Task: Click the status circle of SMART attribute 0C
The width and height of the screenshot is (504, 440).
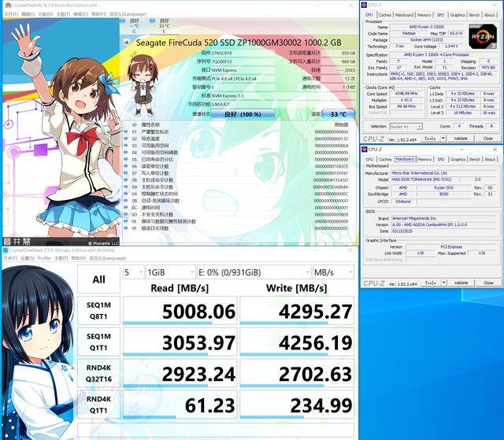Action: point(126,208)
